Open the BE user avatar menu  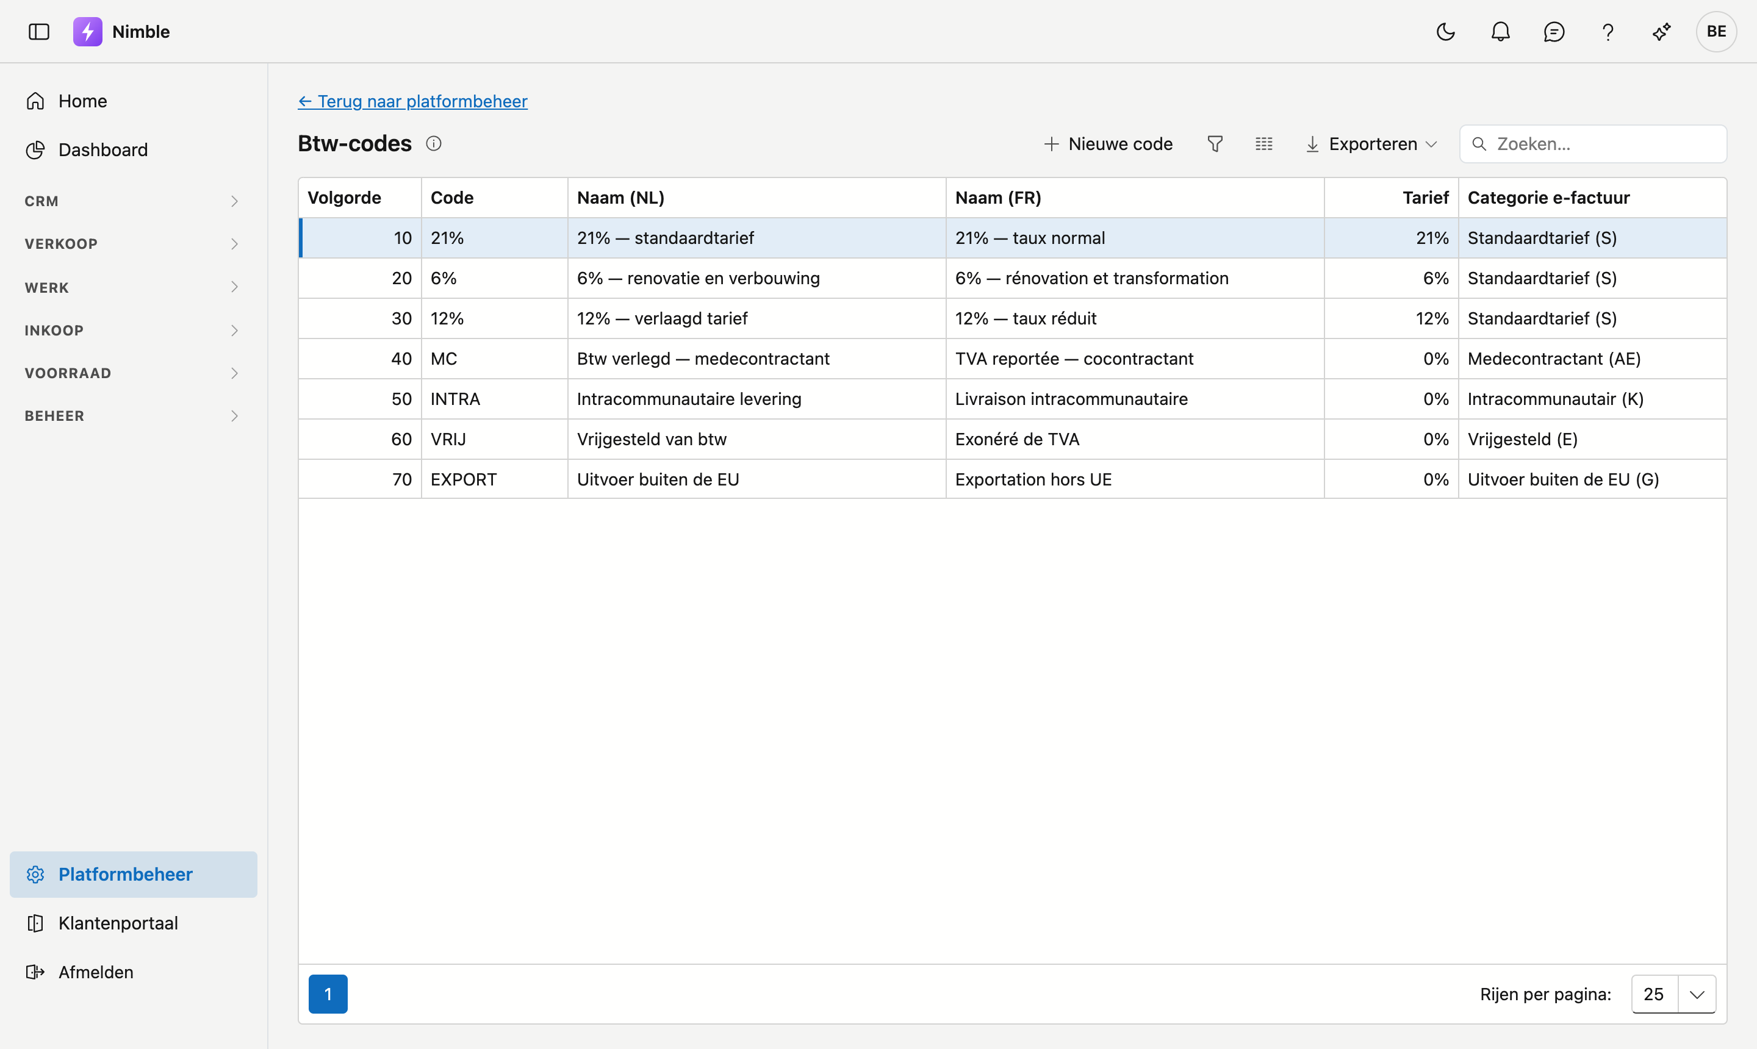click(1717, 32)
